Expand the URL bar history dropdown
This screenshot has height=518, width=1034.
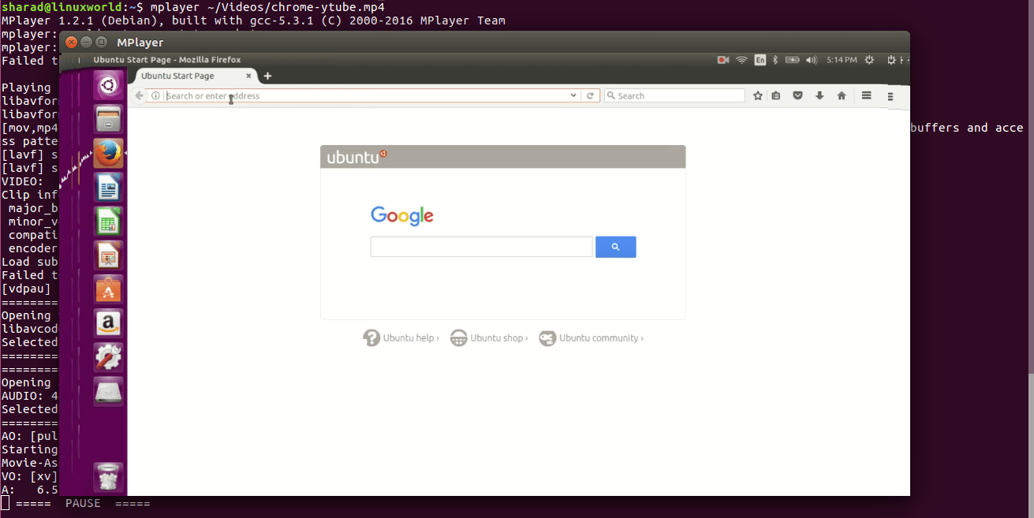pyautogui.click(x=573, y=95)
